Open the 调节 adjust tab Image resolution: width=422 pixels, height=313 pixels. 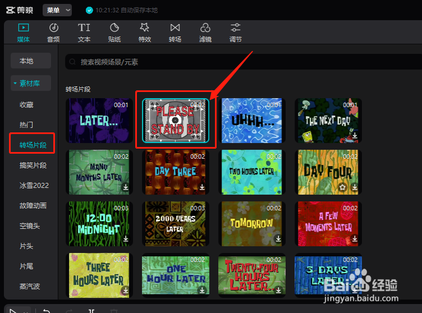(x=236, y=33)
